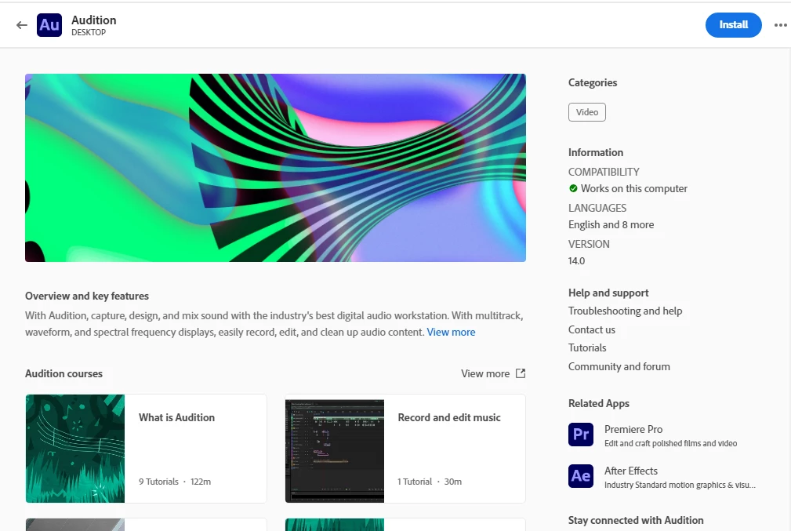This screenshot has height=531, width=791.
Task: Click the Audition Au app icon
Action: click(x=49, y=25)
